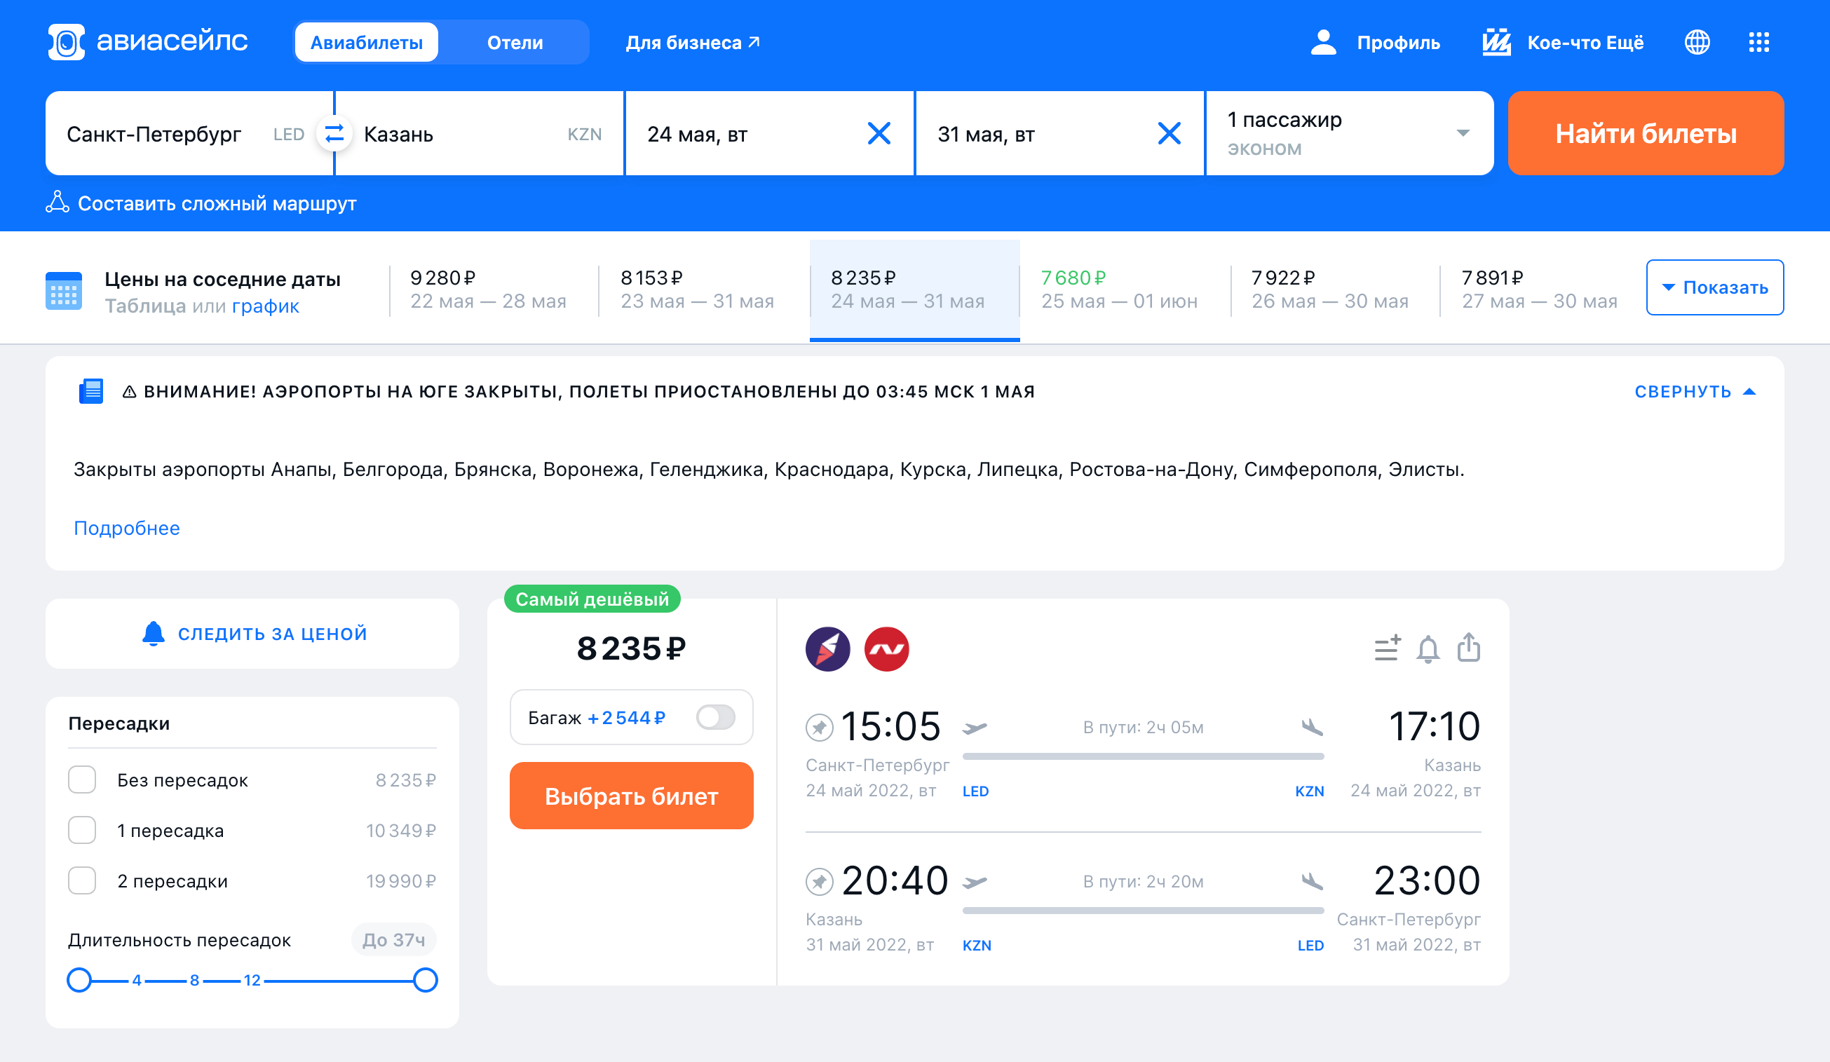Click the Казань destination field
Viewport: 1830px width, 1062px height.
tap(480, 134)
